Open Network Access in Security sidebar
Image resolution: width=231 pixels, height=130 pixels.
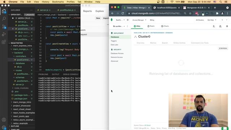pyautogui.click(x=117, y=57)
